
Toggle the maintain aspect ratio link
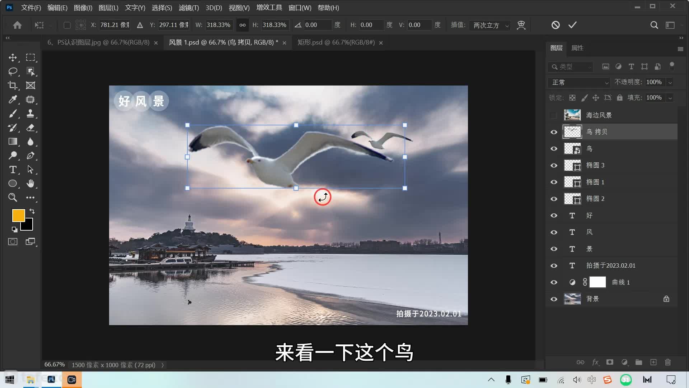[243, 25]
